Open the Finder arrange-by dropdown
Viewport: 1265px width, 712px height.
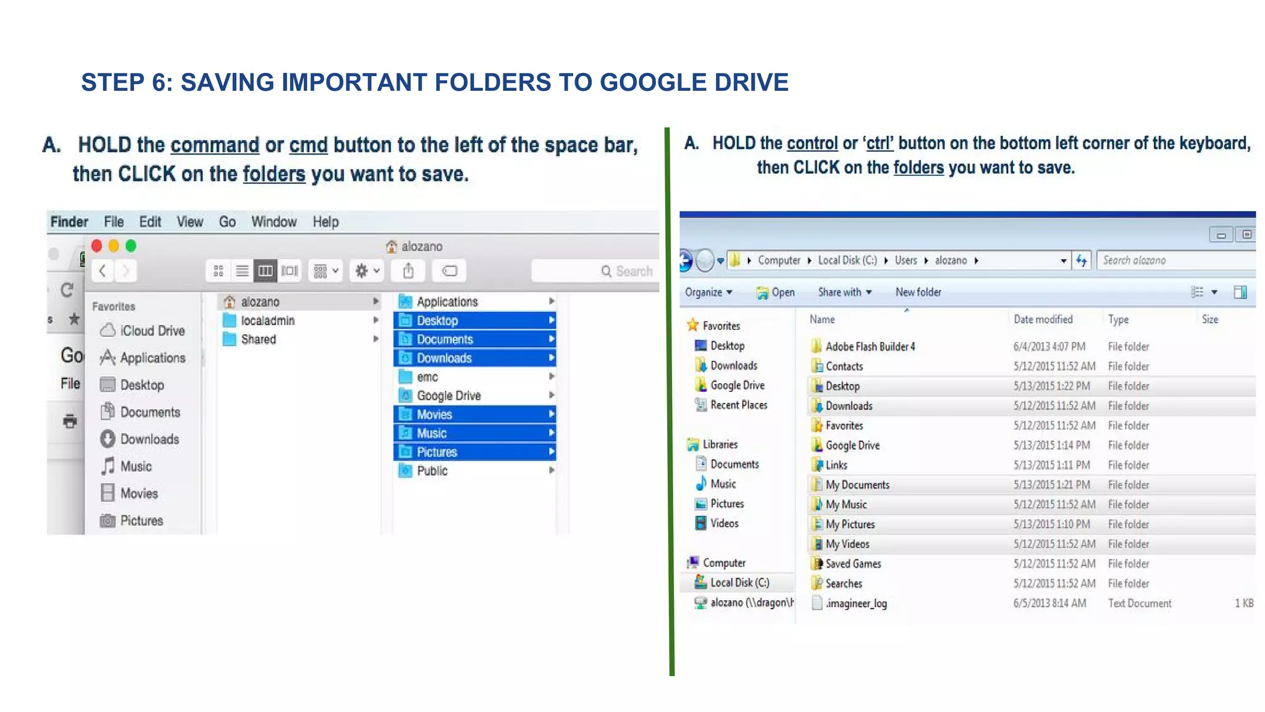(326, 271)
